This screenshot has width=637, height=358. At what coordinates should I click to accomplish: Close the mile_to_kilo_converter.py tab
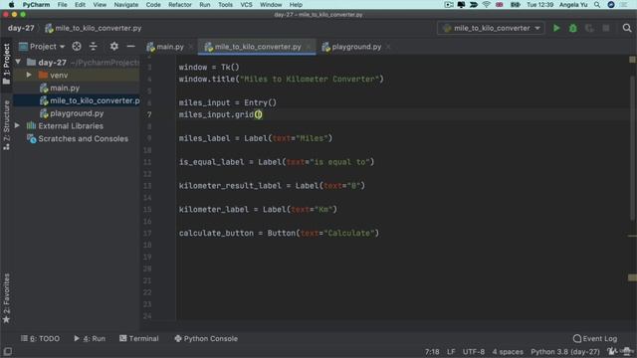pyautogui.click(x=309, y=47)
